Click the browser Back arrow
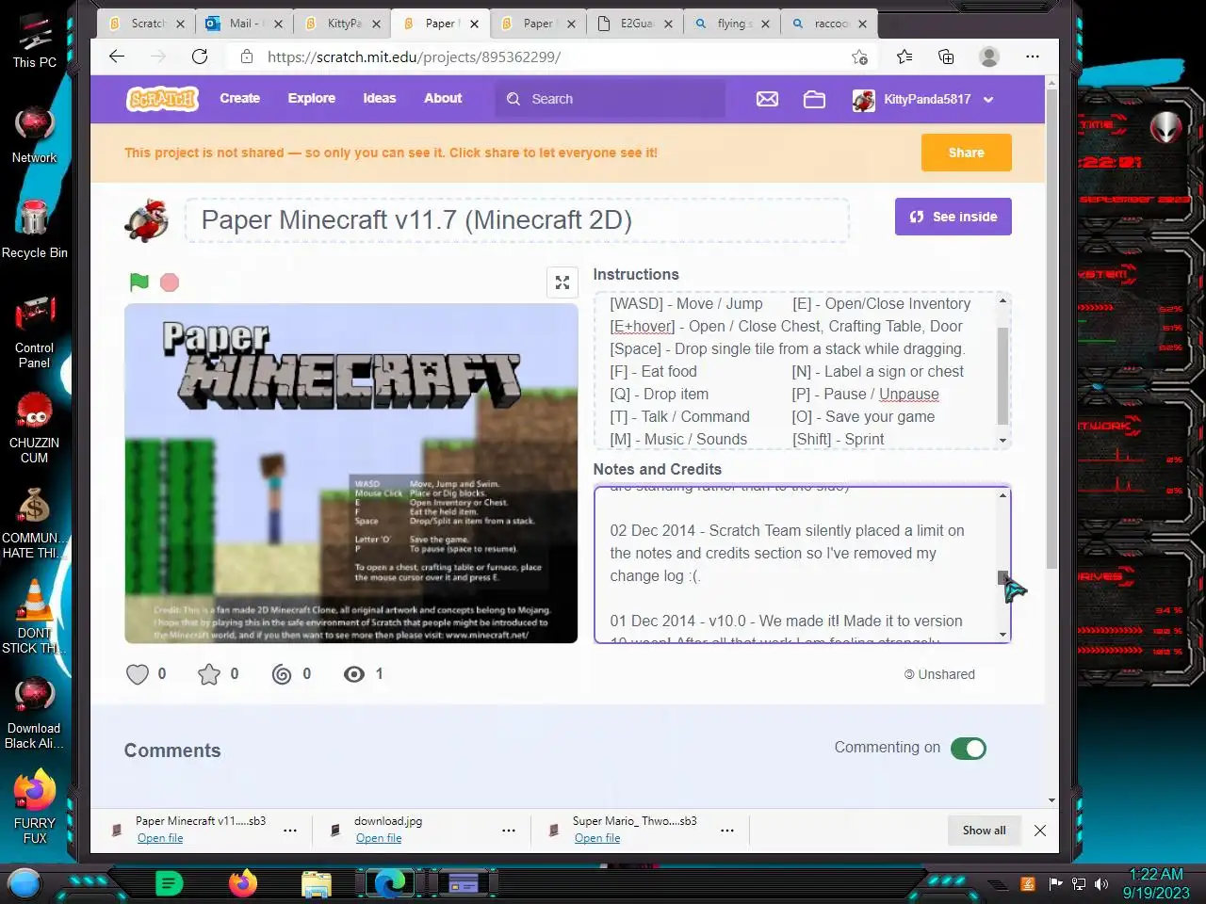The width and height of the screenshot is (1206, 904). click(x=117, y=56)
